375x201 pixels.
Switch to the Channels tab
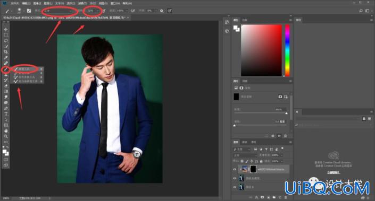(x=245, y=142)
